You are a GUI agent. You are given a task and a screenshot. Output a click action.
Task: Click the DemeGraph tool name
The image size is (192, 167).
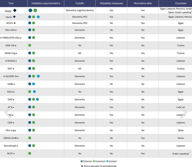[x=10, y=146]
